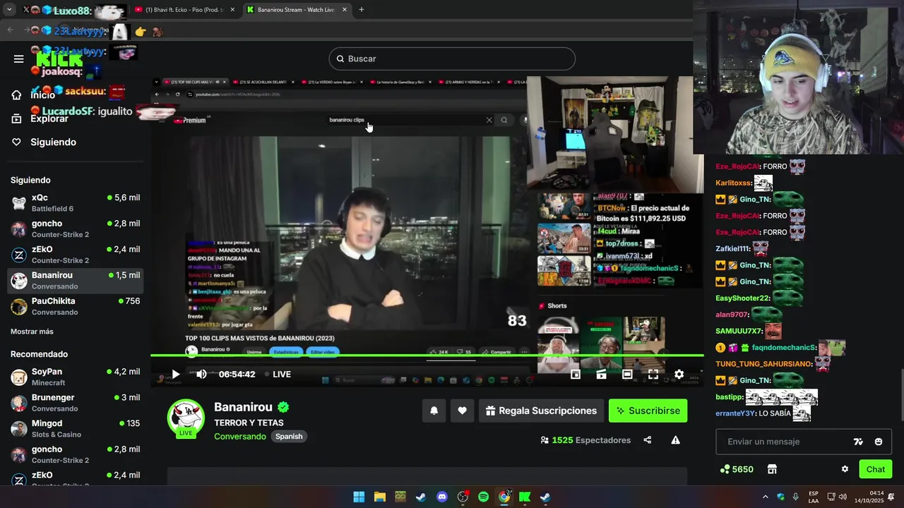904x508 pixels.
Task: Click Regala Suscripciones button
Action: click(541, 411)
